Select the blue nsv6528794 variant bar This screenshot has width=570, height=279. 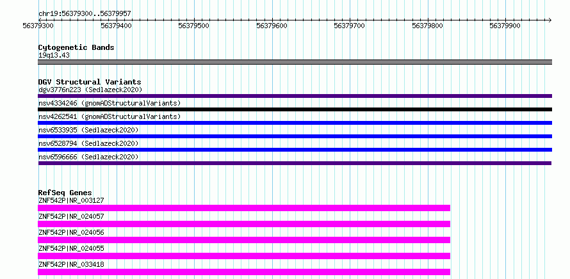point(295,150)
